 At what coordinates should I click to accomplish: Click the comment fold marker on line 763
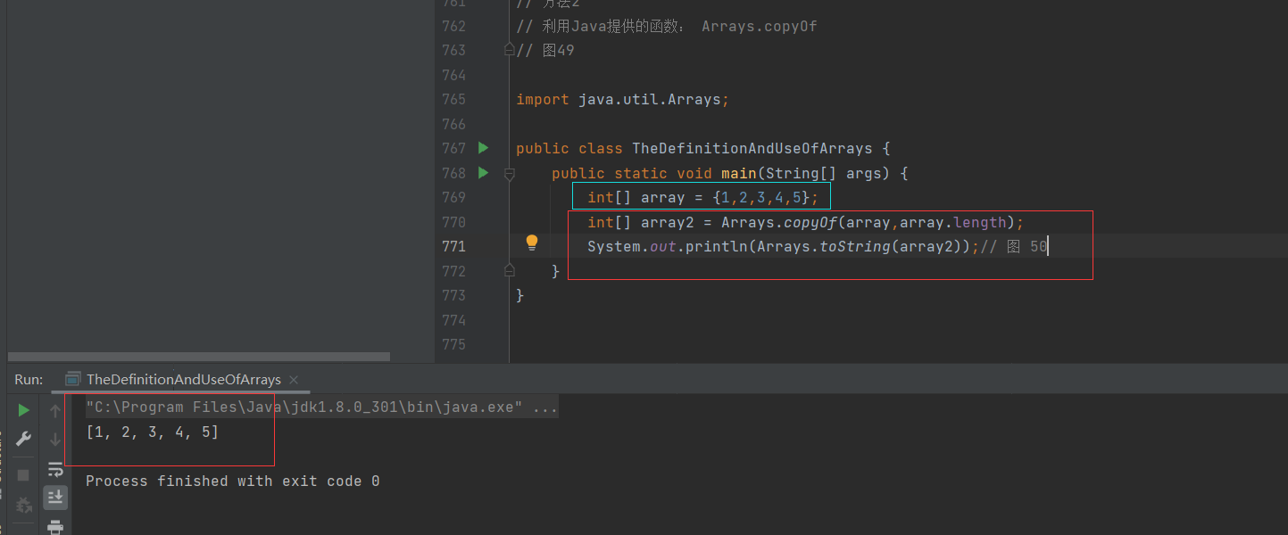tap(510, 48)
